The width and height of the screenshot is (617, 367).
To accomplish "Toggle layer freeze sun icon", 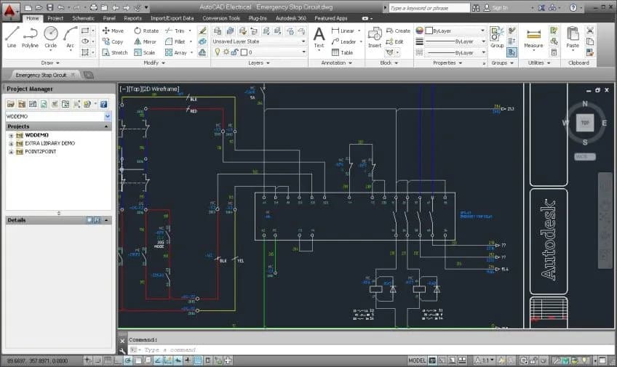I will (x=226, y=52).
